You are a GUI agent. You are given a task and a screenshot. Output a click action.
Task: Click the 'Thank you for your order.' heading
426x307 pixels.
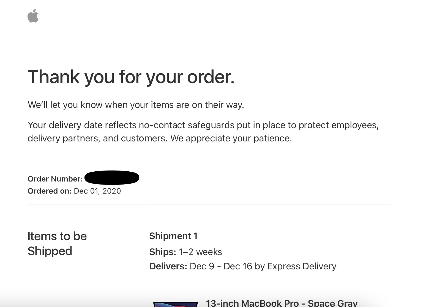click(x=131, y=77)
